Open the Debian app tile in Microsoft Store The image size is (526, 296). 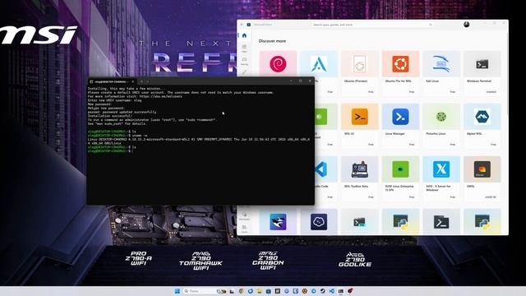coord(278,64)
